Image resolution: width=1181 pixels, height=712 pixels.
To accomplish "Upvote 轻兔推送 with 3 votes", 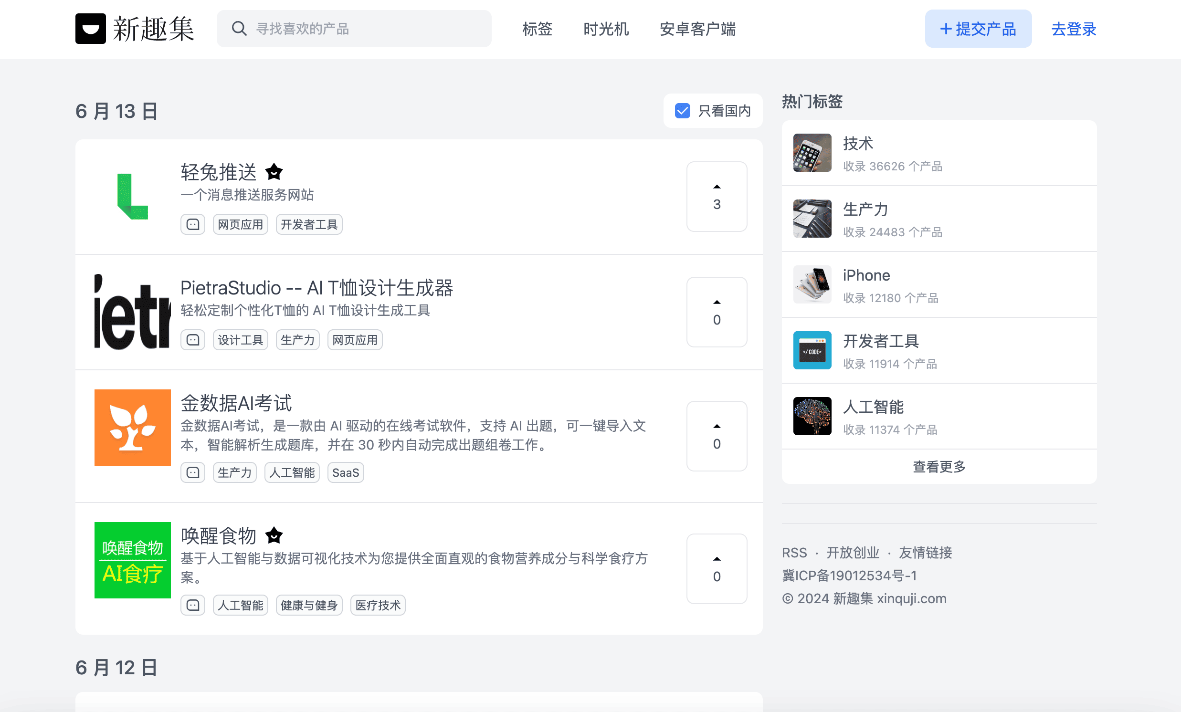I will tap(717, 197).
